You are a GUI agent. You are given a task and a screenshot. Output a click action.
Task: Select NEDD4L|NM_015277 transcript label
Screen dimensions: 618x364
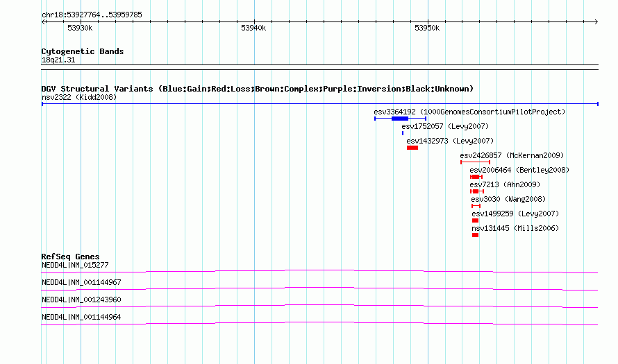[75, 266]
